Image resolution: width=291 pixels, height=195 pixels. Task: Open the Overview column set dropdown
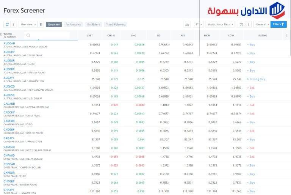click(x=28, y=24)
